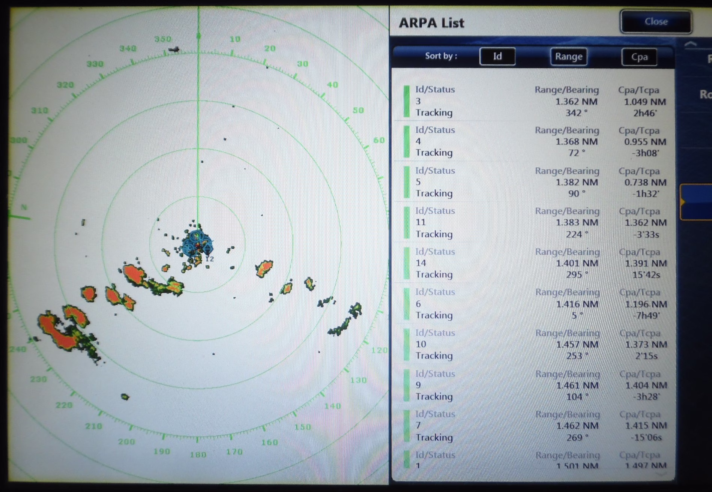Select ARPA target 3 at bearing 342°

[x=533, y=101]
